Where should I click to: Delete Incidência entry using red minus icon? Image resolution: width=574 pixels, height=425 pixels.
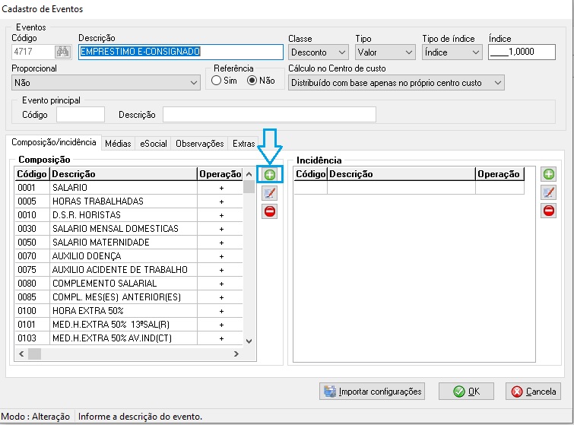click(x=548, y=211)
